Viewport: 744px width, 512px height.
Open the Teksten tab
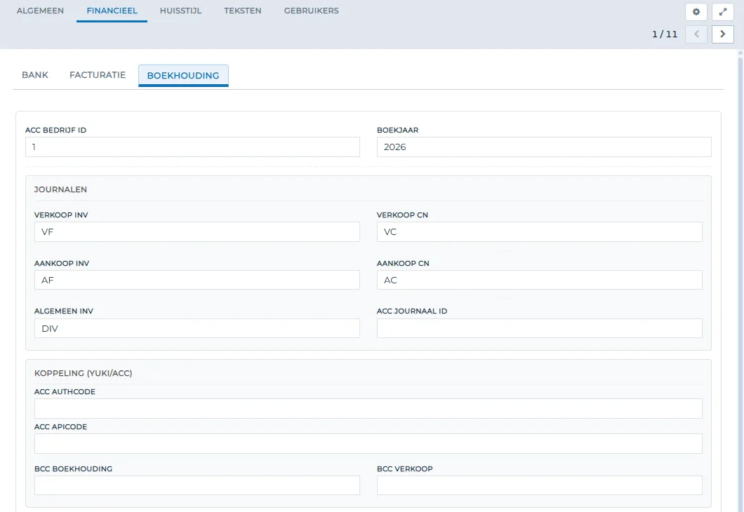coord(242,11)
